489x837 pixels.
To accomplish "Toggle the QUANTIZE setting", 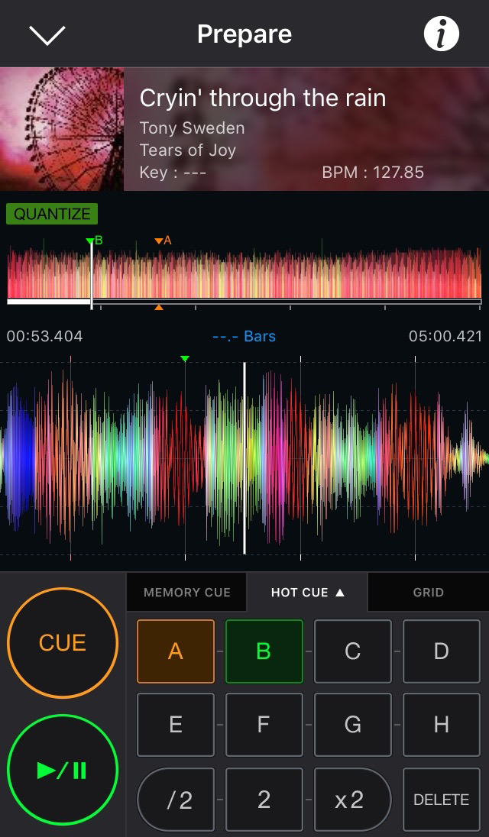I will (52, 214).
